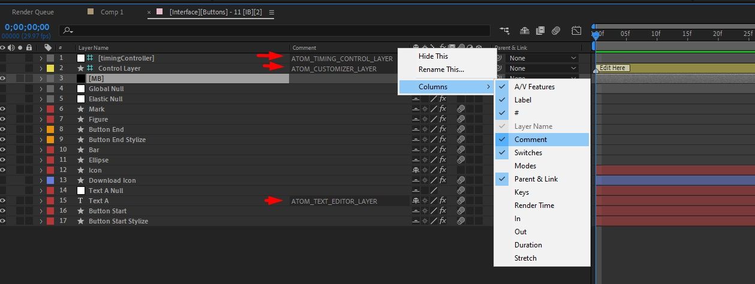The height and width of the screenshot is (284, 755).
Task: Click the Label tag column header icon
Action: 48,47
